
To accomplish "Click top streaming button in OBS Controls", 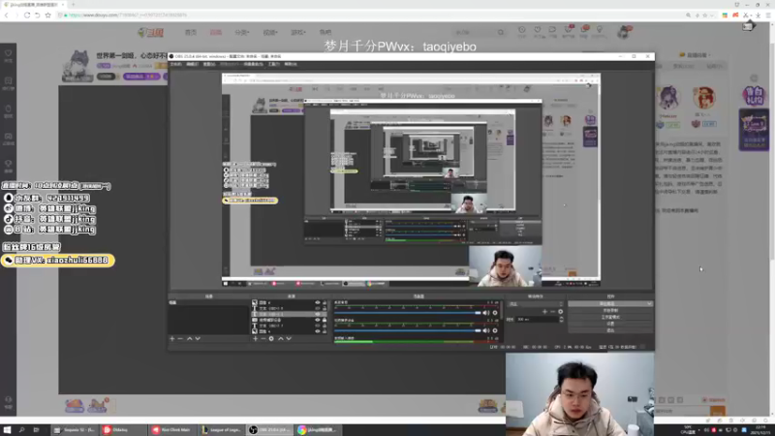I will click(608, 303).
